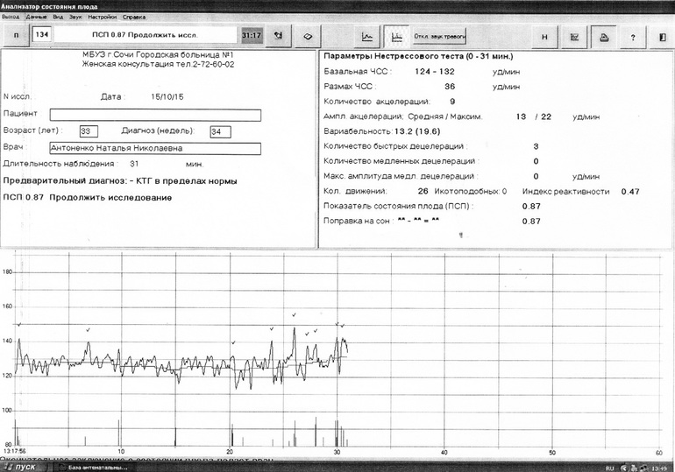Click the printer icon in toolbar
Viewport: 675px width, 472px height.
click(604, 36)
